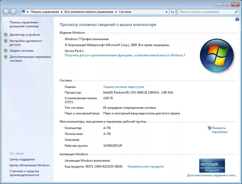Click Изменить ключ продукта link

(146, 167)
